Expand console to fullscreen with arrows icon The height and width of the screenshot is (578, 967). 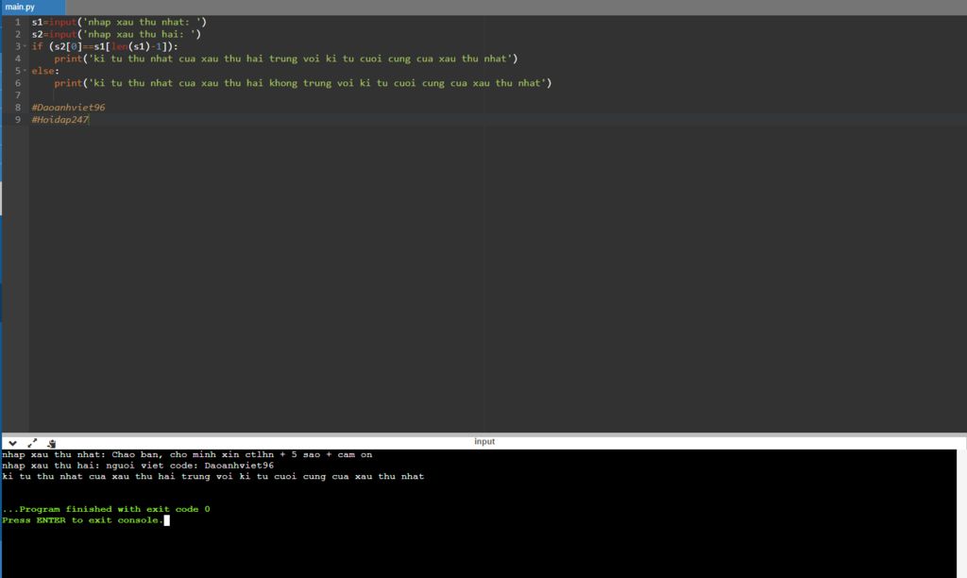point(32,443)
